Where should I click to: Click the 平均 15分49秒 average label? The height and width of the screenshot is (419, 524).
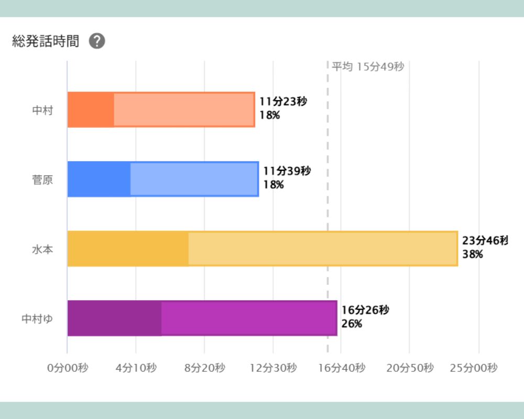368,67
